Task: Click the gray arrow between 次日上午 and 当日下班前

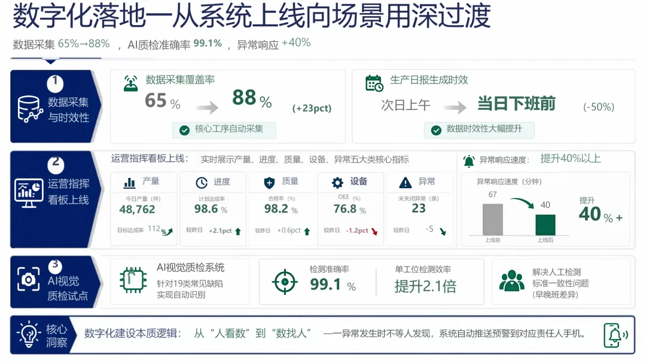Action: [455, 107]
